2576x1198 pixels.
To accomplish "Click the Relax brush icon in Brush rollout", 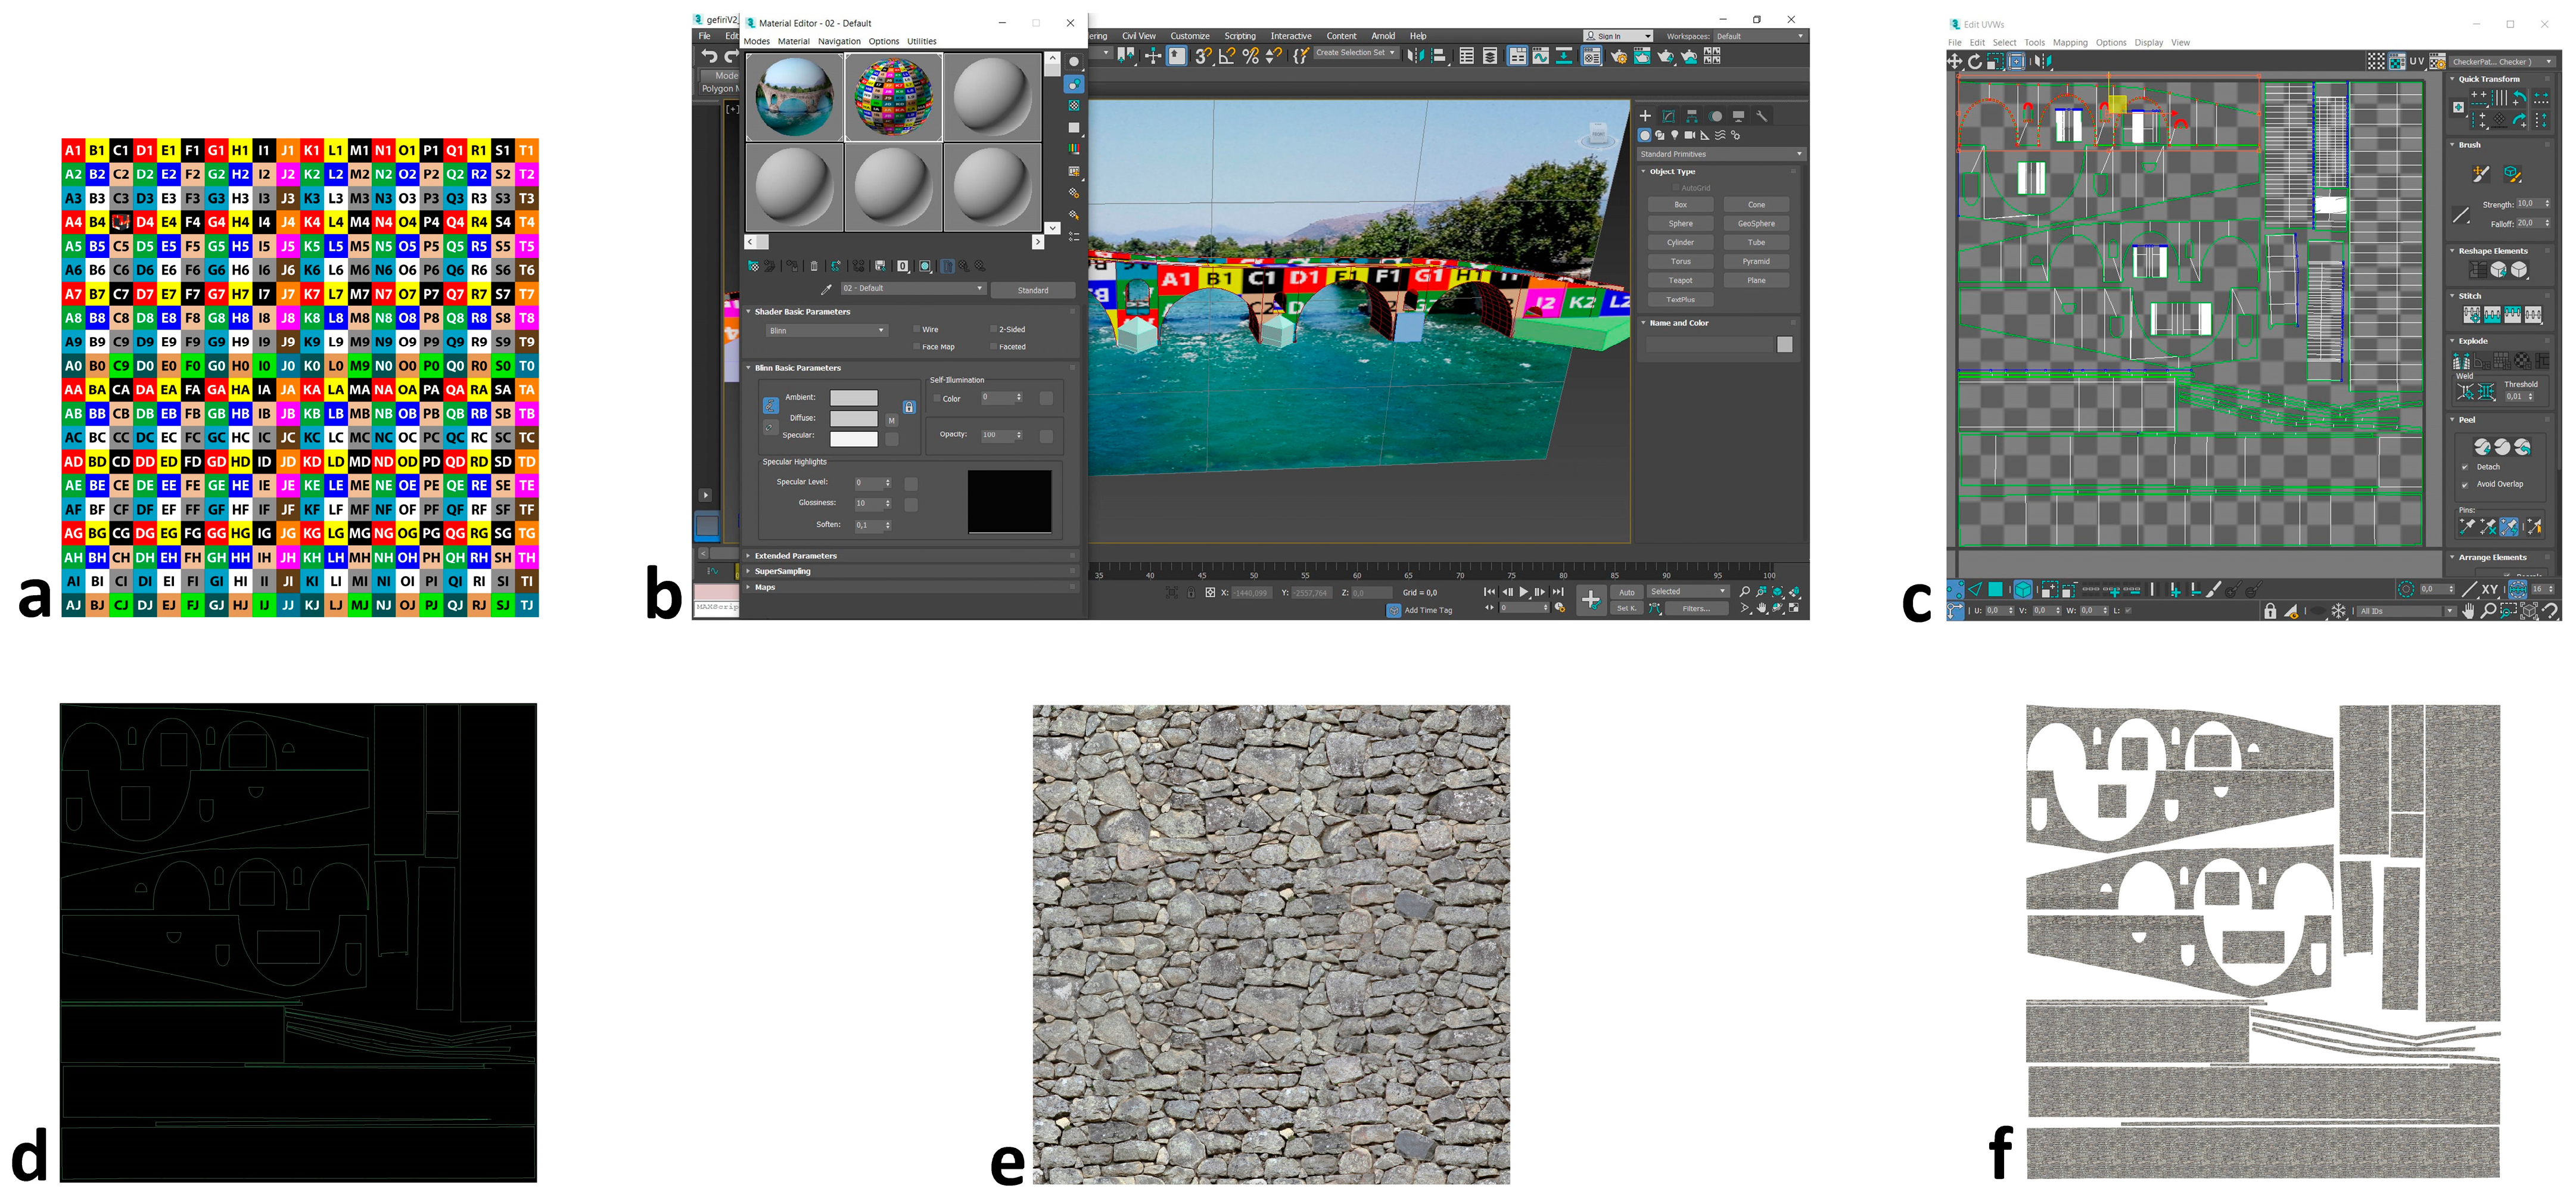I will (x=2512, y=174).
